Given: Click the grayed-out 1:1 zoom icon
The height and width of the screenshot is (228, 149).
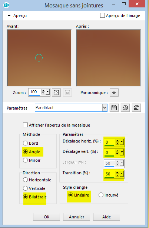Looking at the screenshot, I should tap(67, 93).
